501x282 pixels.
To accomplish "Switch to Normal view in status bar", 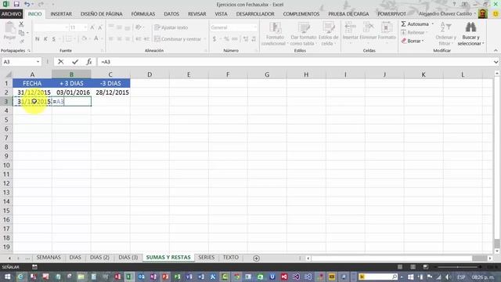I will point(400,266).
